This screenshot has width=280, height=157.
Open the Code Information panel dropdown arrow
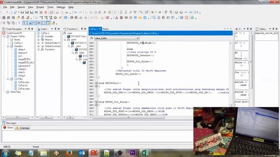pos(52,29)
